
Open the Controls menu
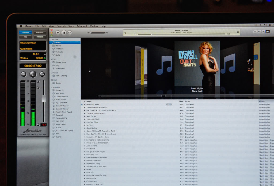[61, 26]
